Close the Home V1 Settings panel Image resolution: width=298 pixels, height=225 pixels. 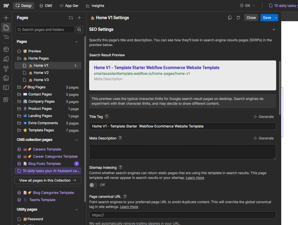pyautogui.click(x=251, y=18)
